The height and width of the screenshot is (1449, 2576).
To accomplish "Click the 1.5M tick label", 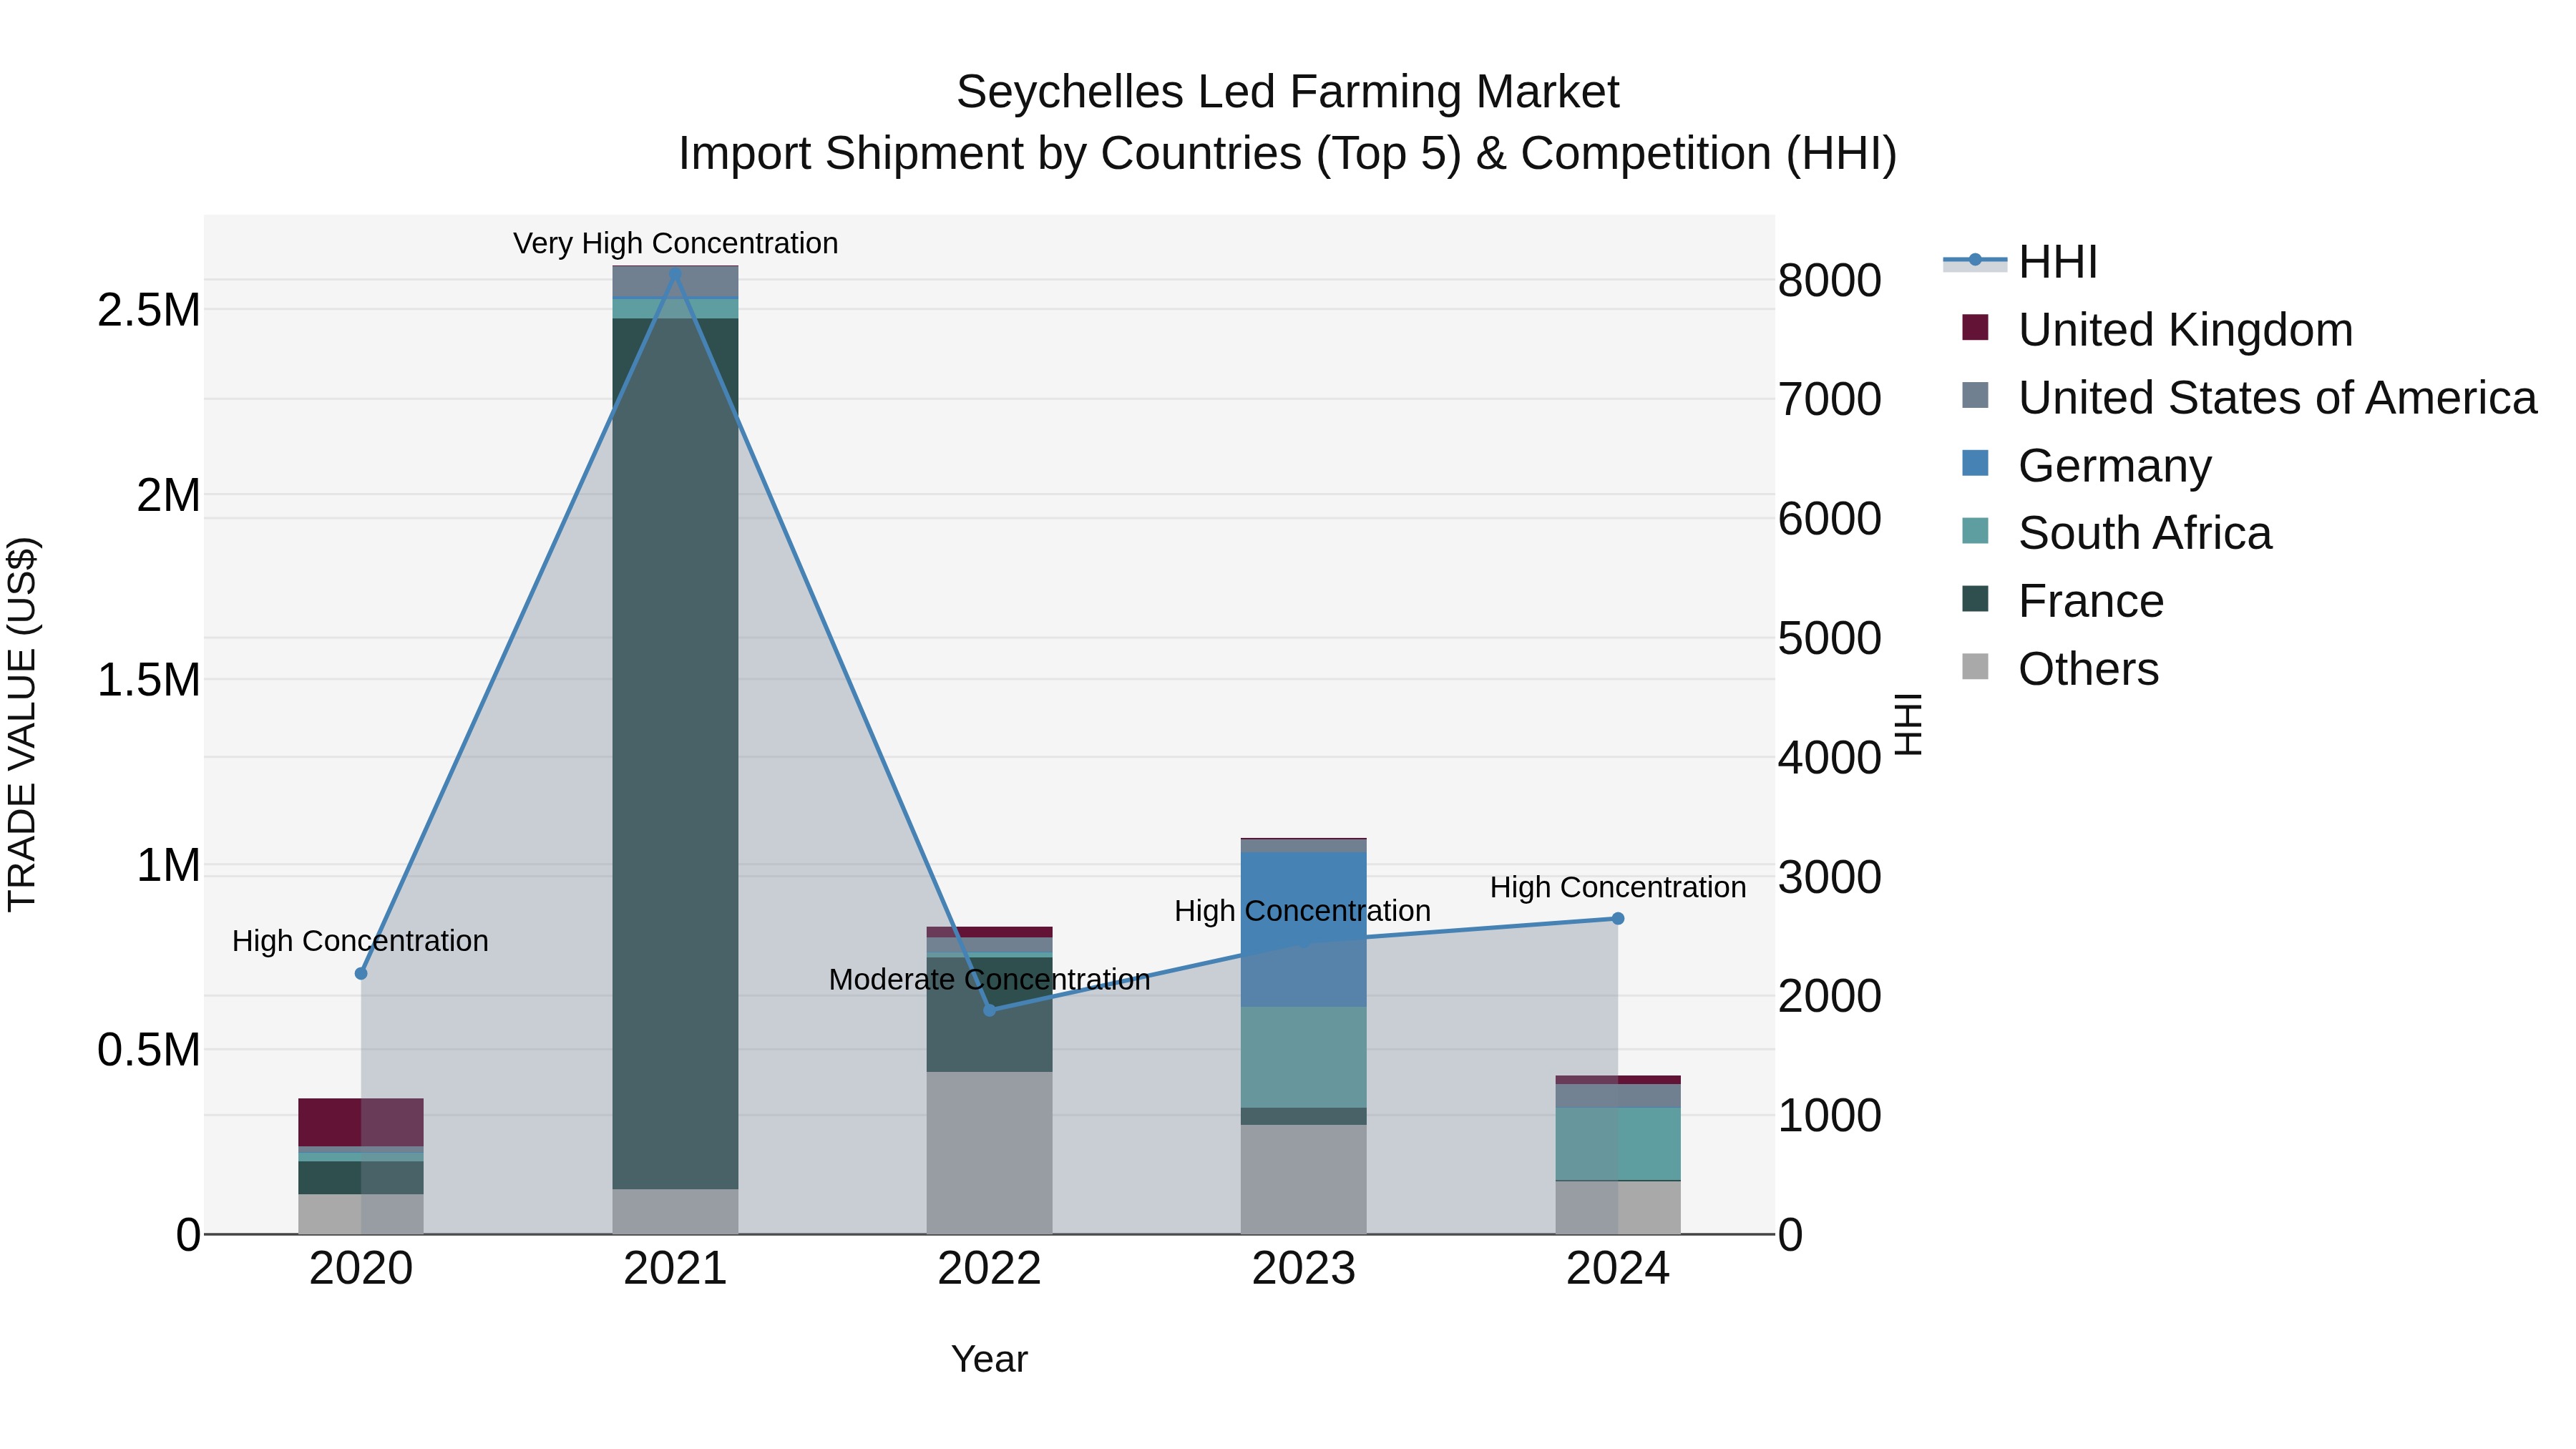I will pyautogui.click(x=148, y=680).
